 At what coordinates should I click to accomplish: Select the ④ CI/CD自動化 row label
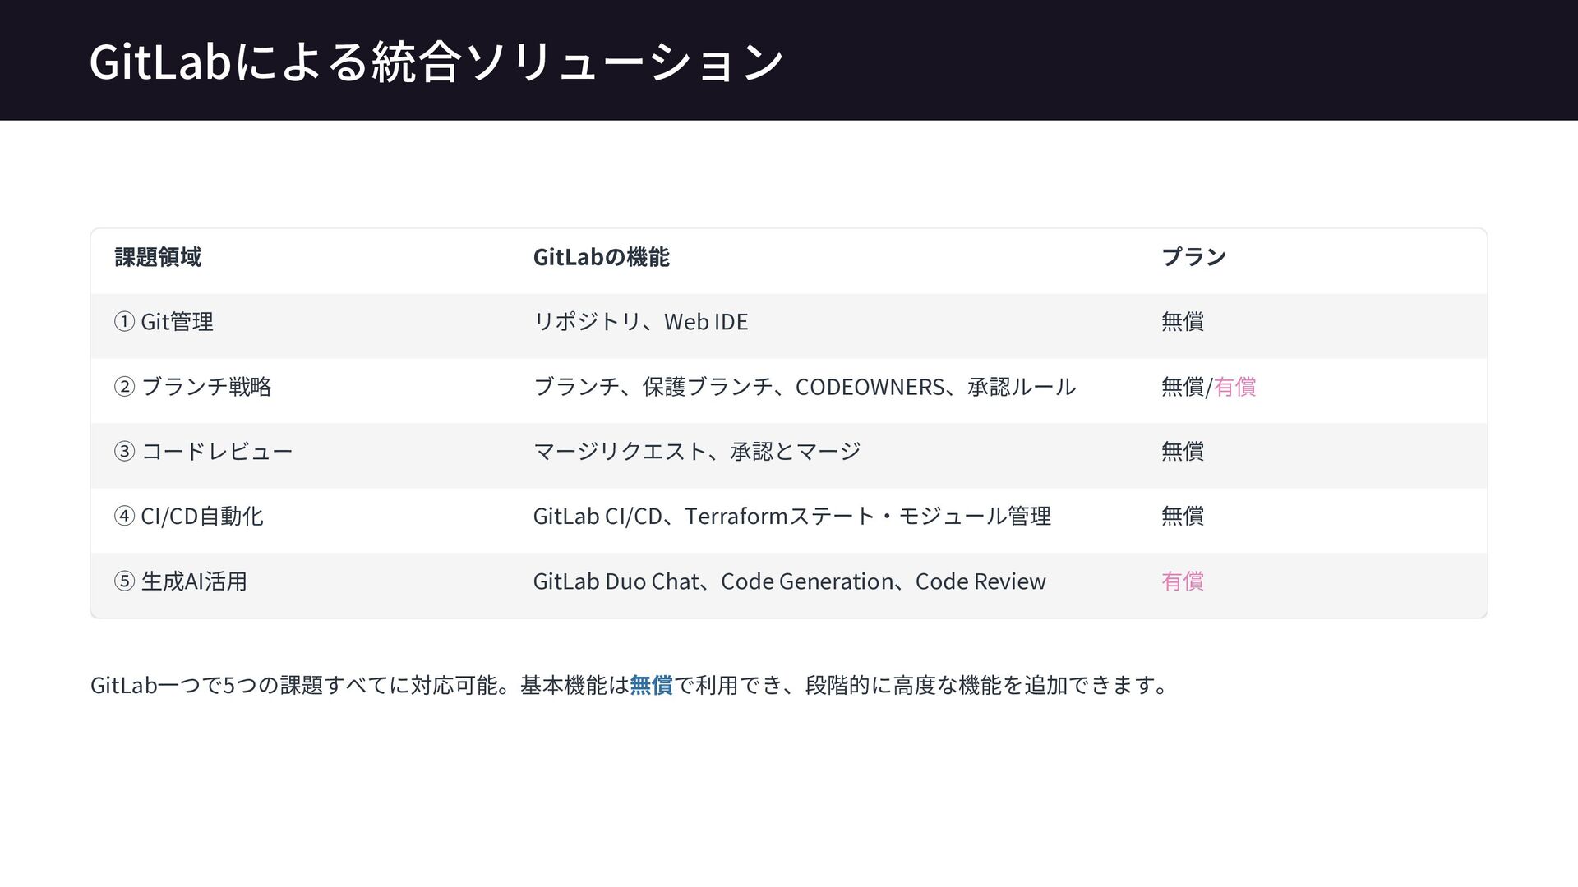pyautogui.click(x=188, y=517)
